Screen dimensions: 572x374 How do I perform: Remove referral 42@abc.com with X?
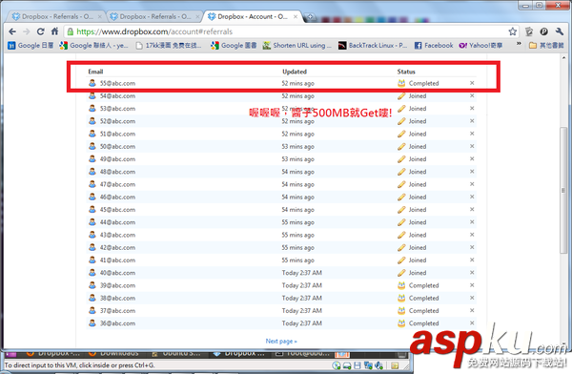(472, 247)
